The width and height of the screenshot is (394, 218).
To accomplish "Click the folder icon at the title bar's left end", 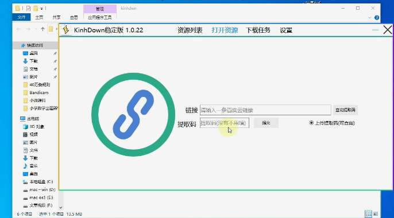I will click(18, 8).
